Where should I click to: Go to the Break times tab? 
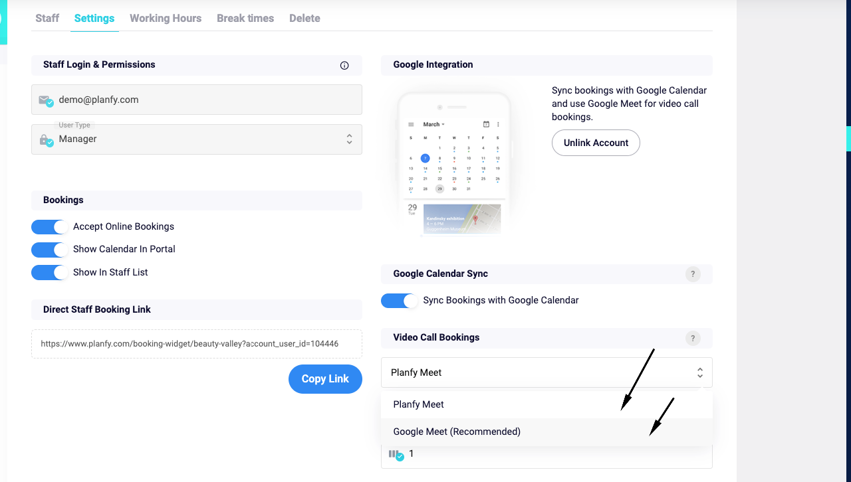pos(245,18)
